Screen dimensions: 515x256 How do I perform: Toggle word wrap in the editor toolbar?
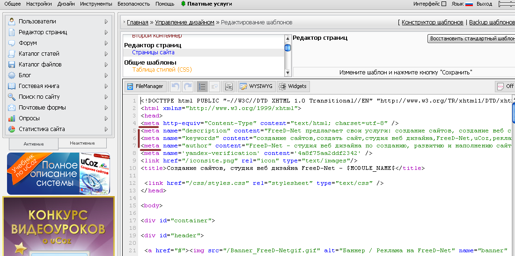point(214,86)
